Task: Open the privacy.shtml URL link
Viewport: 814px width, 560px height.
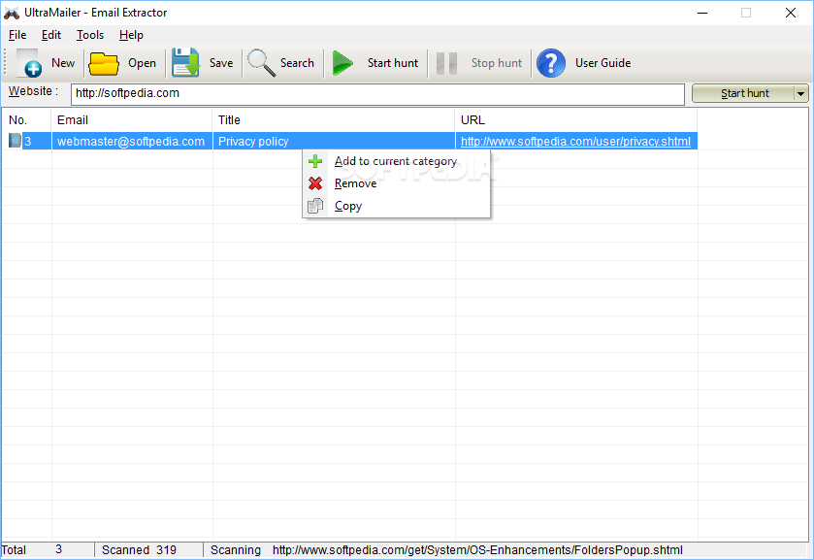Action: (x=575, y=142)
